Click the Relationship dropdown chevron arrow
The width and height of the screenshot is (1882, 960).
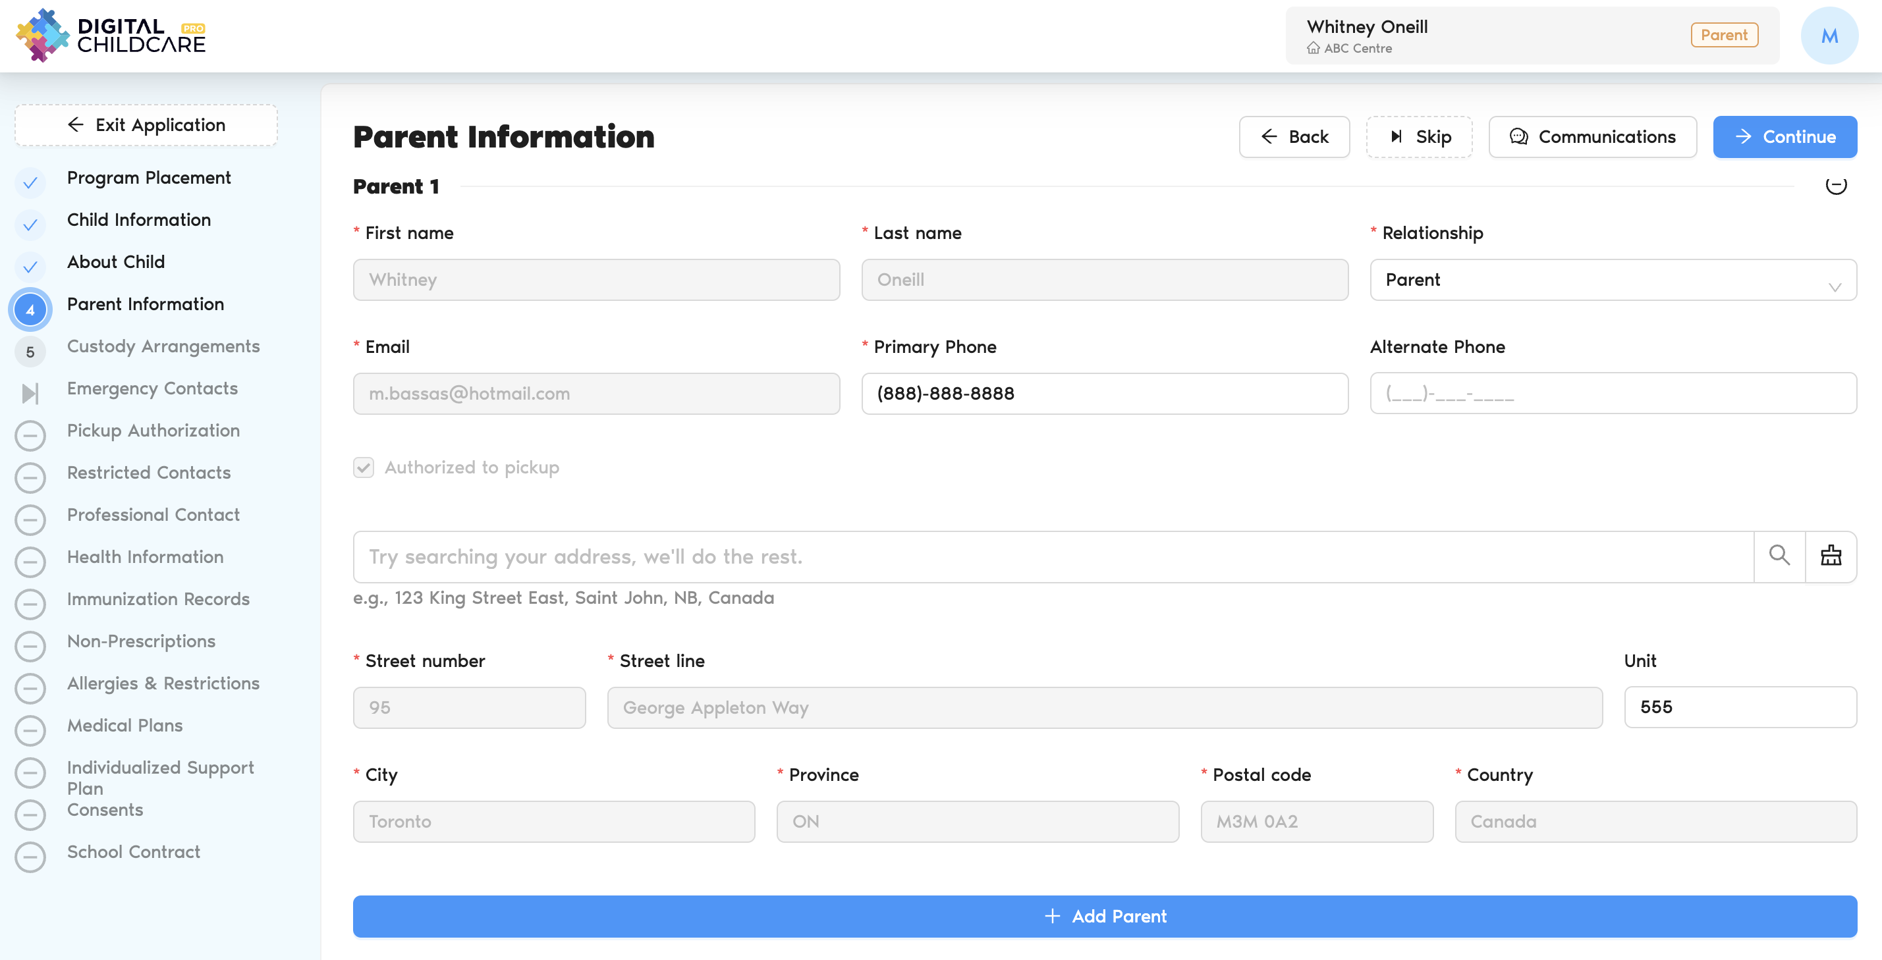pyautogui.click(x=1834, y=286)
